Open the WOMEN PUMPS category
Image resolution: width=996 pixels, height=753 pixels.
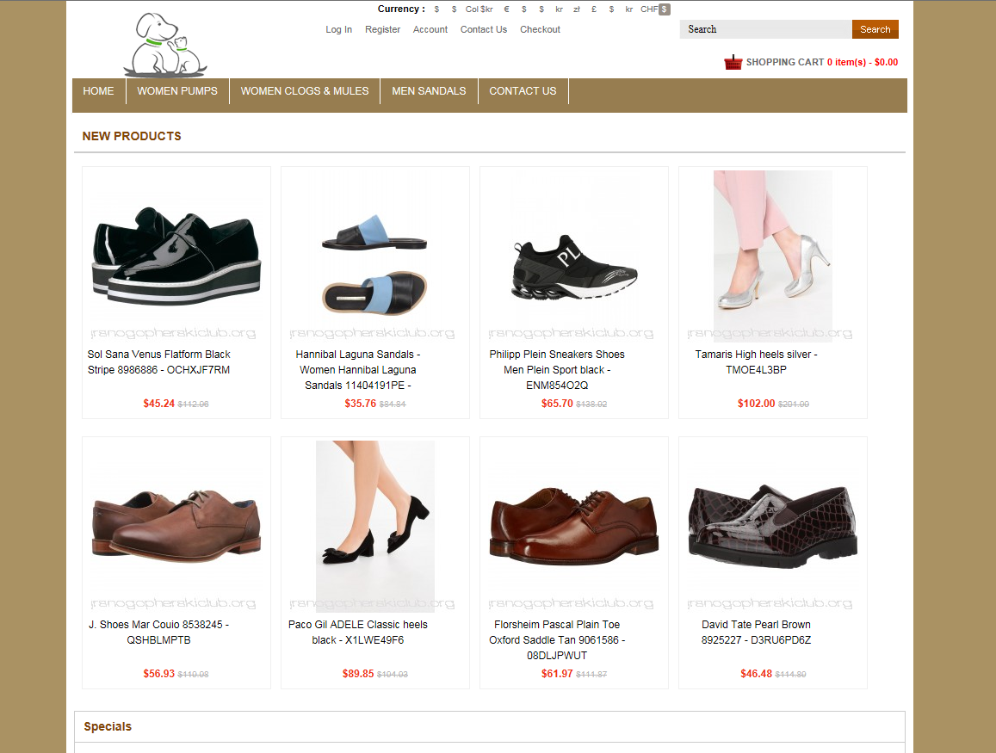177,91
